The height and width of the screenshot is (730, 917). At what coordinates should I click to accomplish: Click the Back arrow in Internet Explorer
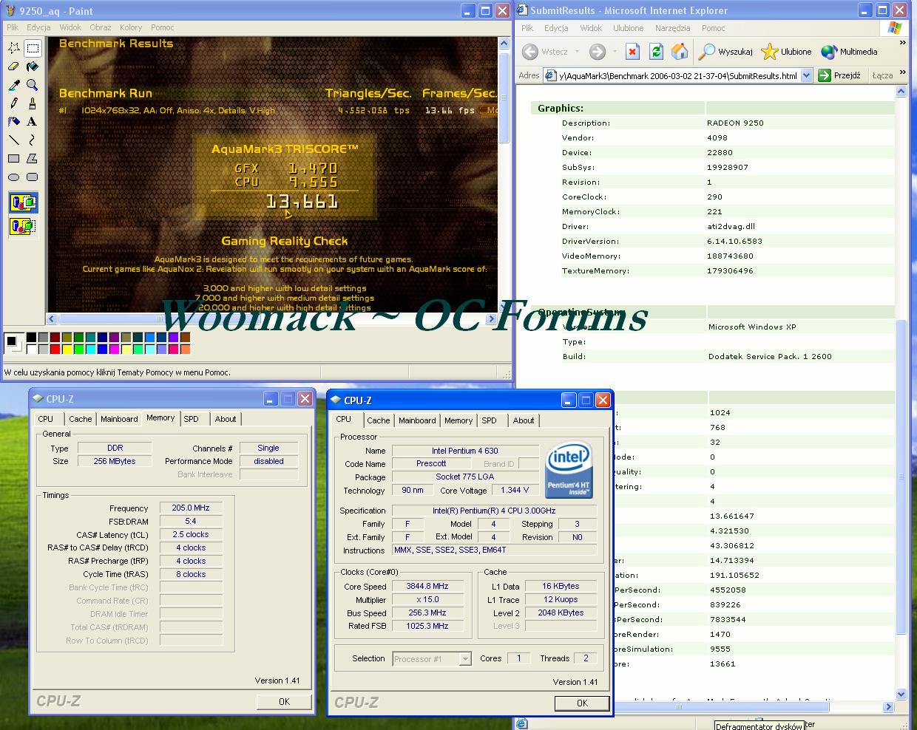click(530, 52)
